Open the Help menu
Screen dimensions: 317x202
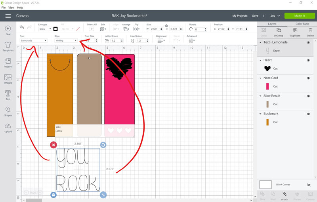[20, 8]
